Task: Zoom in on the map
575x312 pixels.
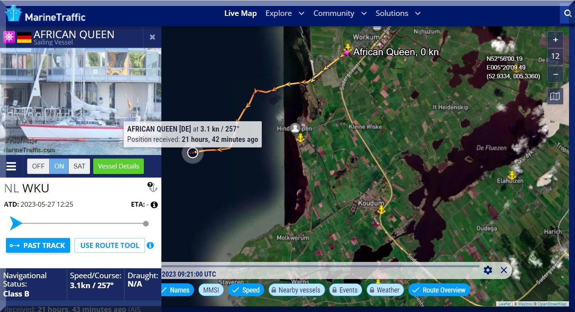Action: click(x=555, y=40)
